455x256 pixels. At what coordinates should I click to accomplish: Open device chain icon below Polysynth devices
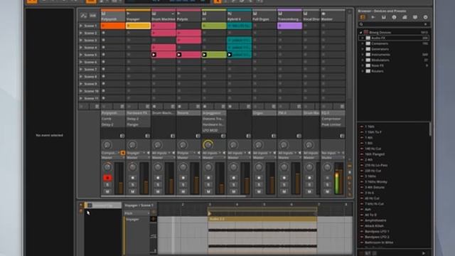[x=122, y=136]
